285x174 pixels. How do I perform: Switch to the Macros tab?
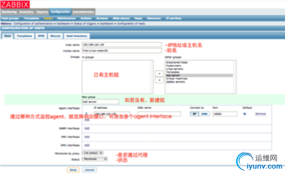[55, 36]
